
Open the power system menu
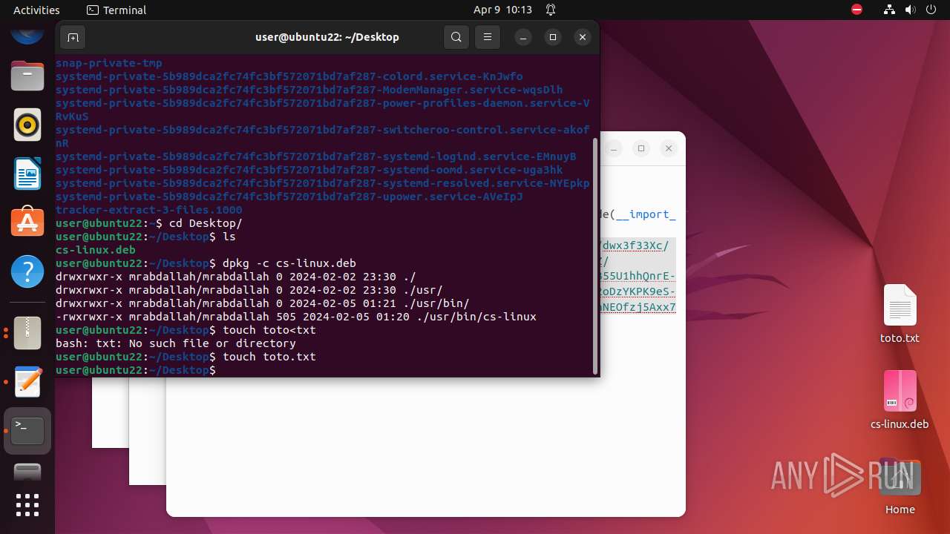coord(931,10)
